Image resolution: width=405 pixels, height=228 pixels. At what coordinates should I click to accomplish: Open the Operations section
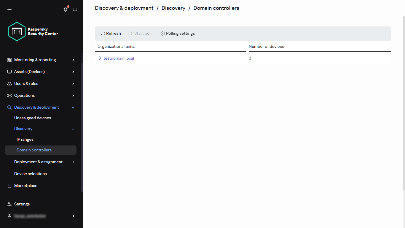pyautogui.click(x=24, y=95)
